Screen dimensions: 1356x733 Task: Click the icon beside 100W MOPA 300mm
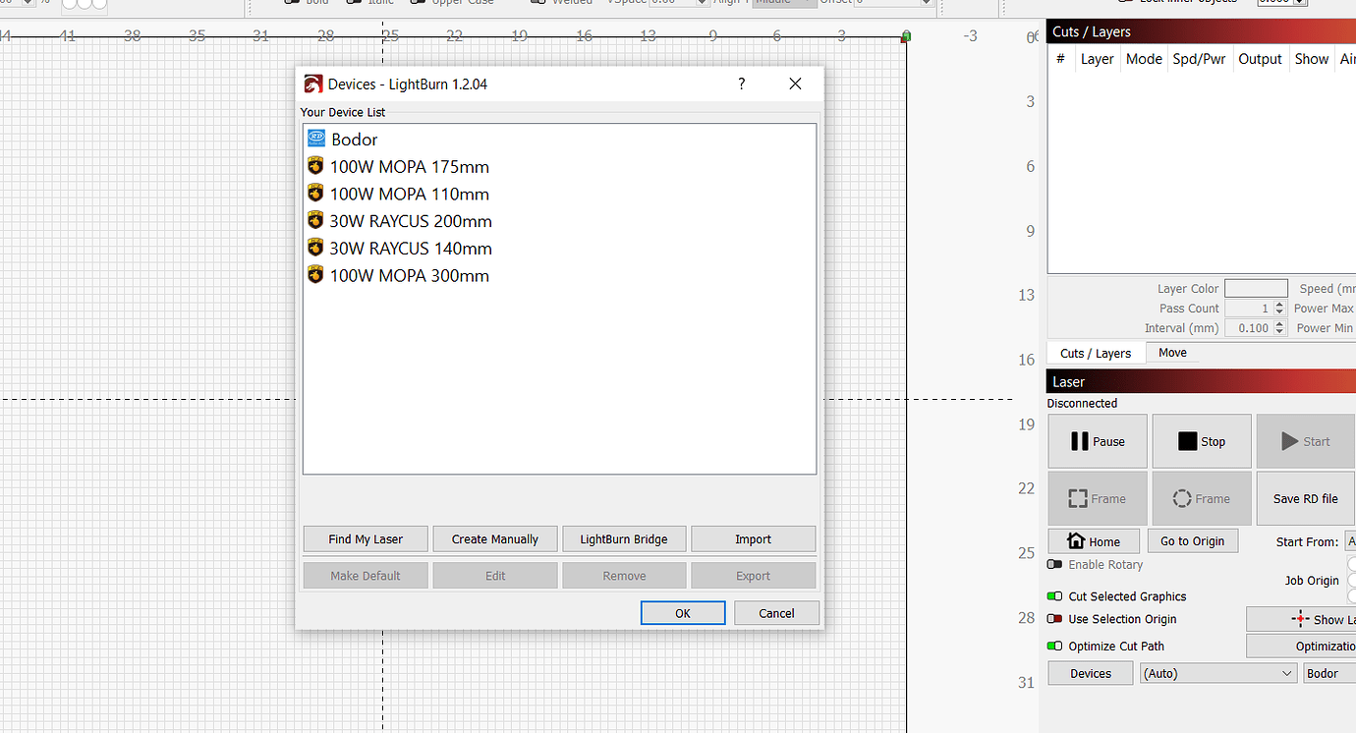coord(315,275)
